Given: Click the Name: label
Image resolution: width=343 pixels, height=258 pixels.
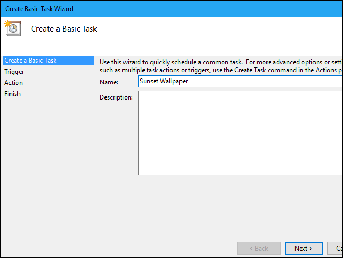Looking at the screenshot, I should (109, 82).
